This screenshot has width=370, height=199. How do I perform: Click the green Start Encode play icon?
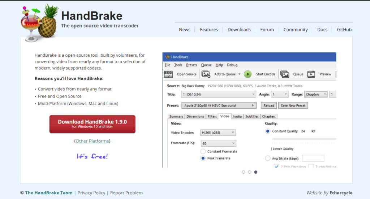248,74
